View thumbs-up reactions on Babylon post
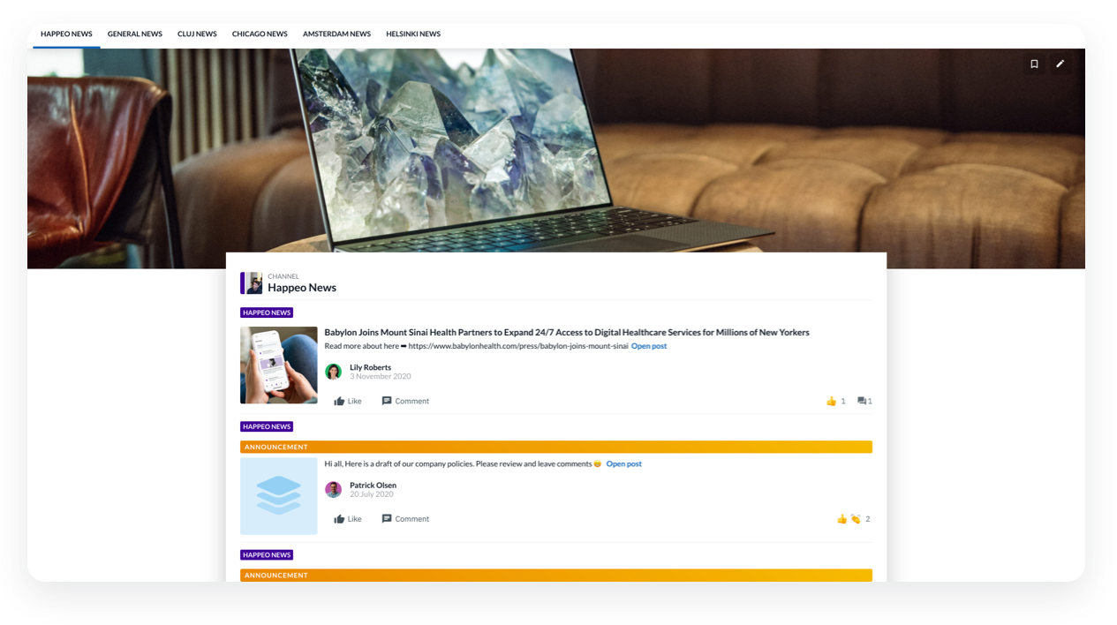The image size is (1117, 625). pos(835,401)
